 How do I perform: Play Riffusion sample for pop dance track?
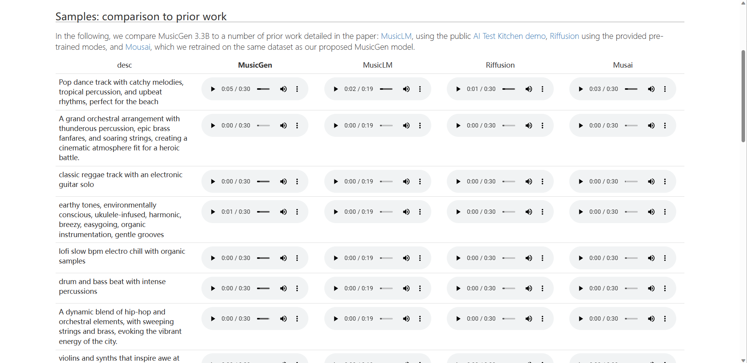pos(458,89)
